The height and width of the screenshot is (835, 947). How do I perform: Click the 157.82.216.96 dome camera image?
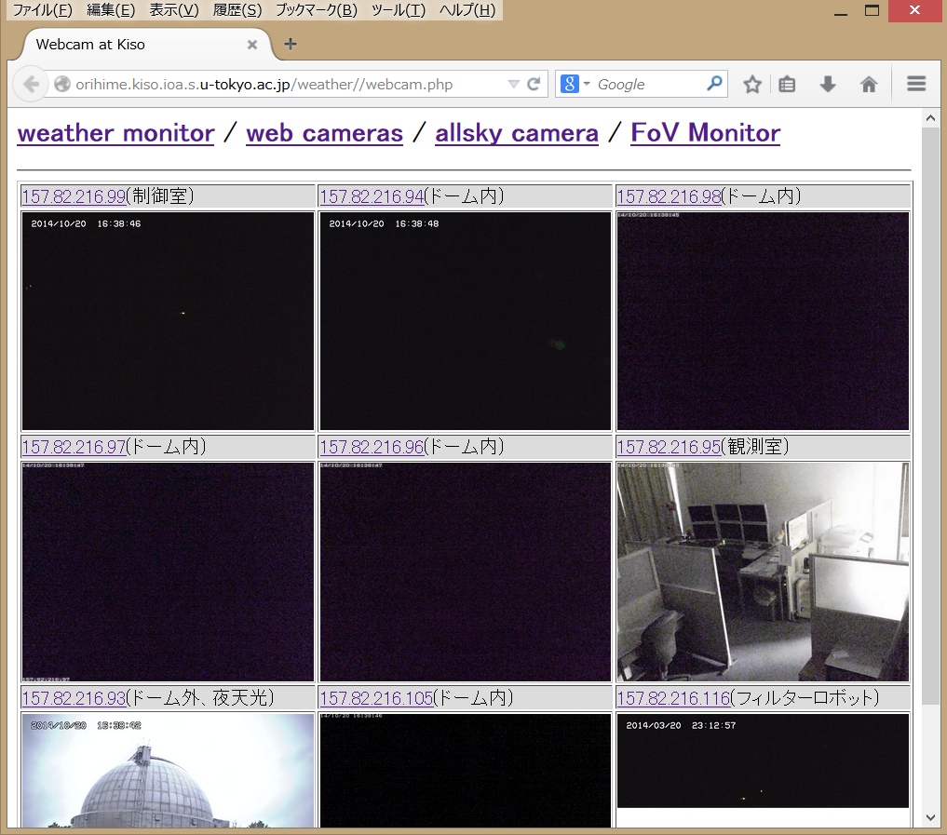[x=465, y=572]
